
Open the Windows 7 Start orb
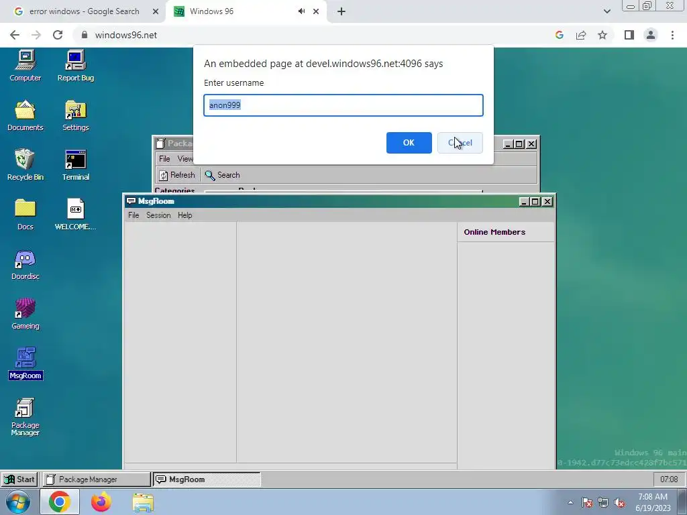point(18,502)
